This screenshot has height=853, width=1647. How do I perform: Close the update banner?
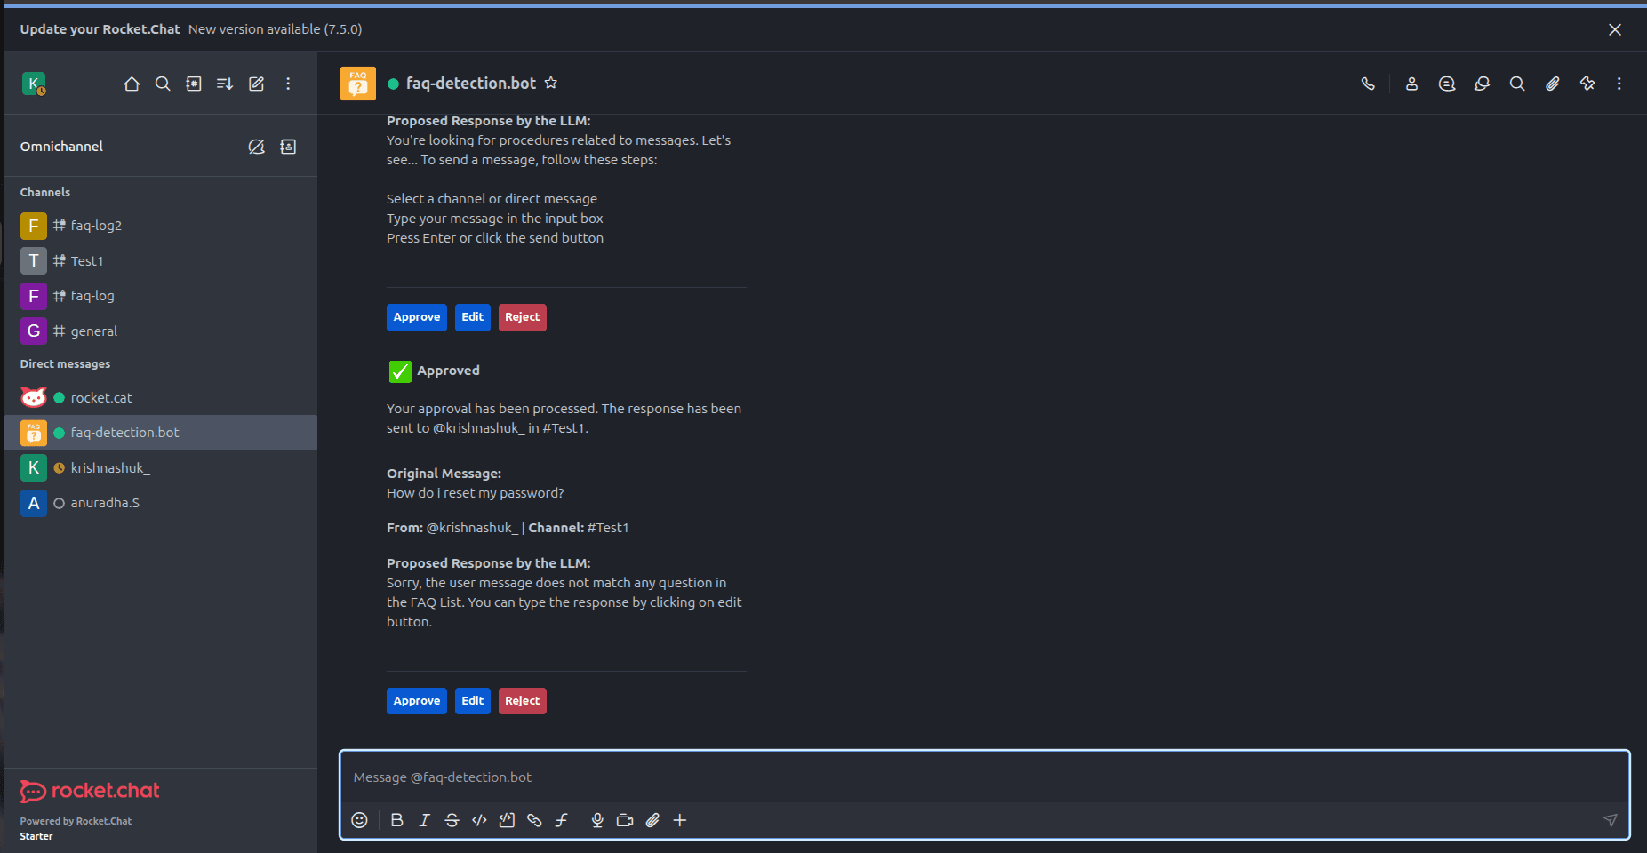[1615, 29]
